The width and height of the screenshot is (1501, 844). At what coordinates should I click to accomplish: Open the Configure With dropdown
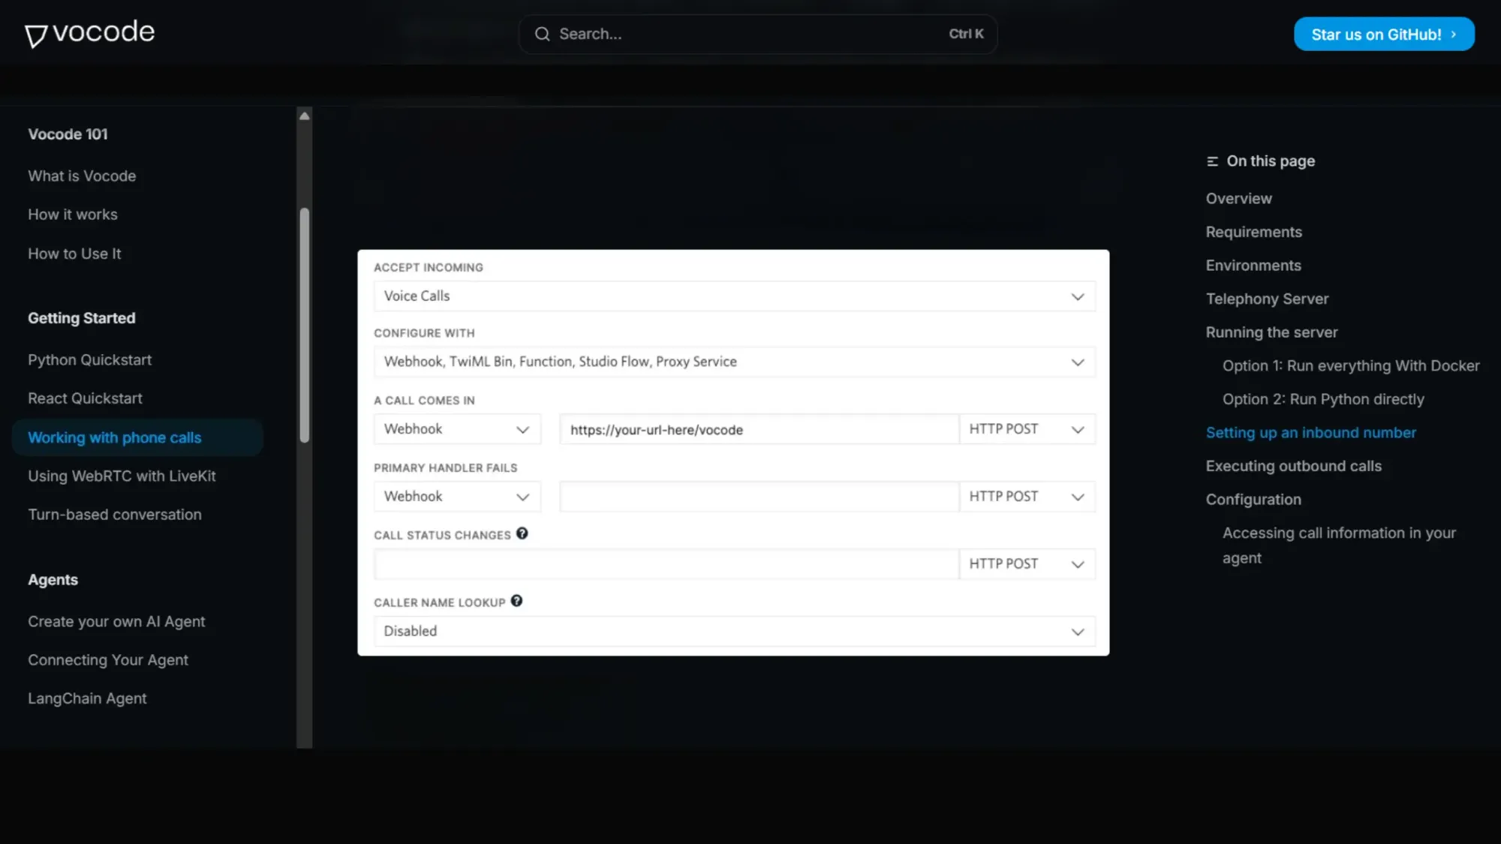(1078, 362)
